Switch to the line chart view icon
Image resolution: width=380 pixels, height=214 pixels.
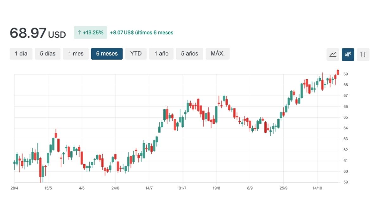pyautogui.click(x=333, y=55)
